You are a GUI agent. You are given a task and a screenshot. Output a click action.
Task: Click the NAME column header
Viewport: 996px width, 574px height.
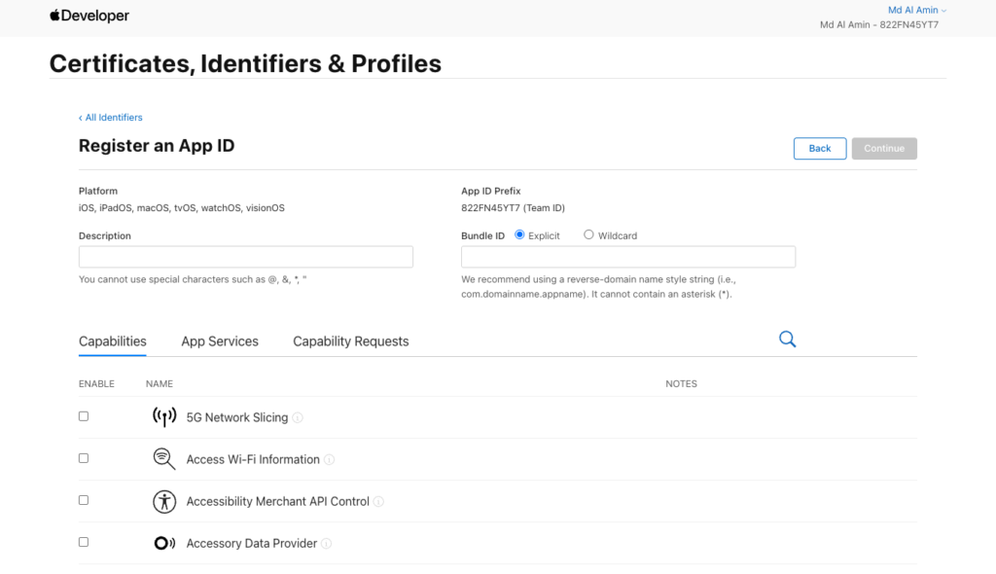[x=160, y=384]
